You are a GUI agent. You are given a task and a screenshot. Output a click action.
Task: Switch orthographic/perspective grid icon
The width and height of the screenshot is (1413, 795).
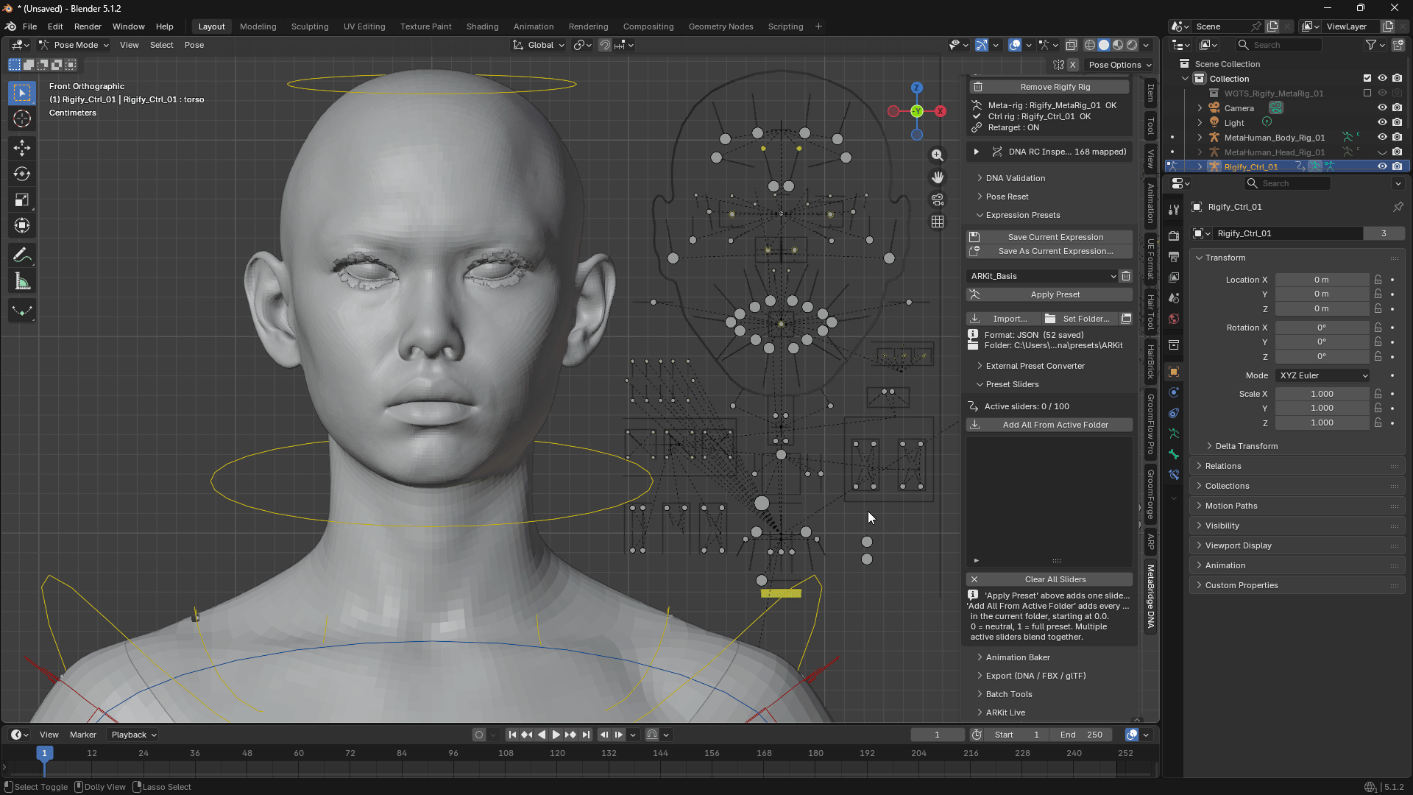[x=938, y=222]
